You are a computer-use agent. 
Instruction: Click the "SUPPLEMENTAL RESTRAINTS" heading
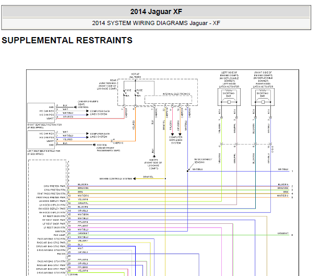67,40
